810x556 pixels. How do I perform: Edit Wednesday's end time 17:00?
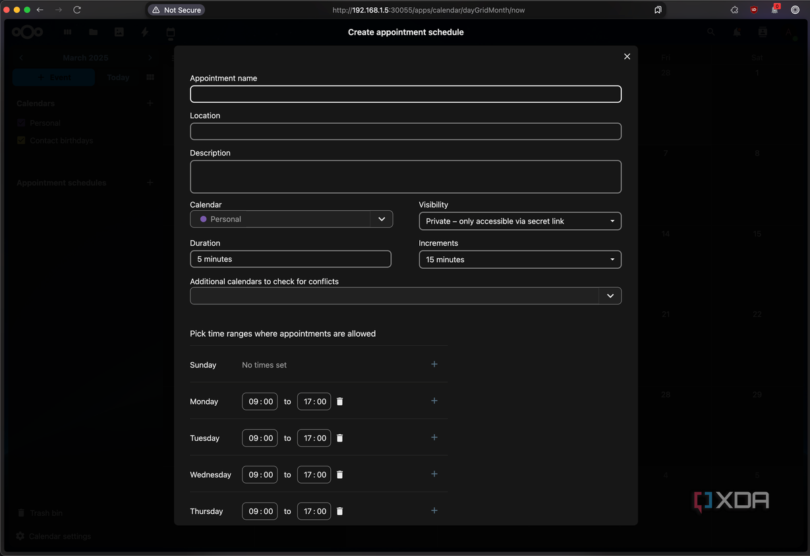tap(314, 474)
